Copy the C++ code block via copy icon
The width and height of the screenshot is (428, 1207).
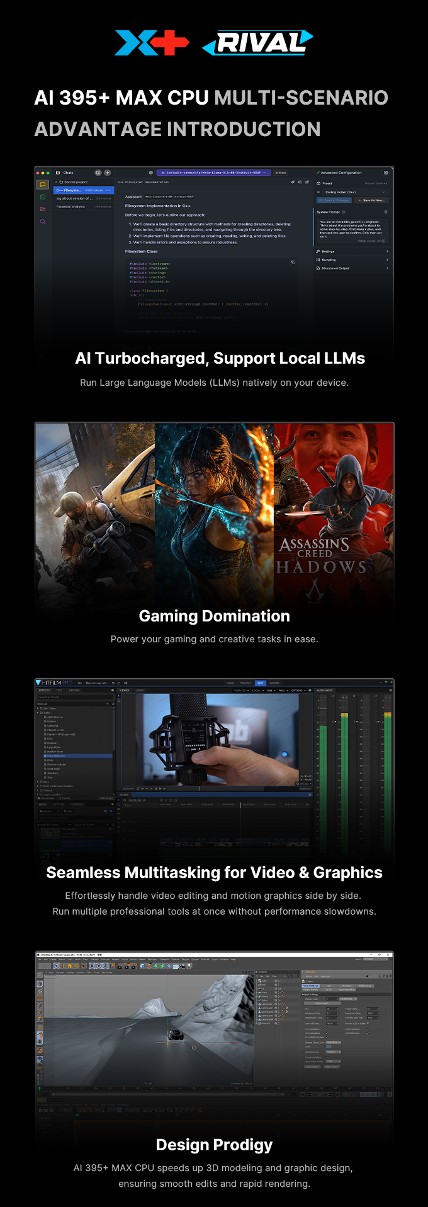293,262
